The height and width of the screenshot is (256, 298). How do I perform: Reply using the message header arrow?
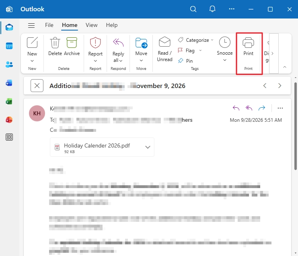(236, 108)
